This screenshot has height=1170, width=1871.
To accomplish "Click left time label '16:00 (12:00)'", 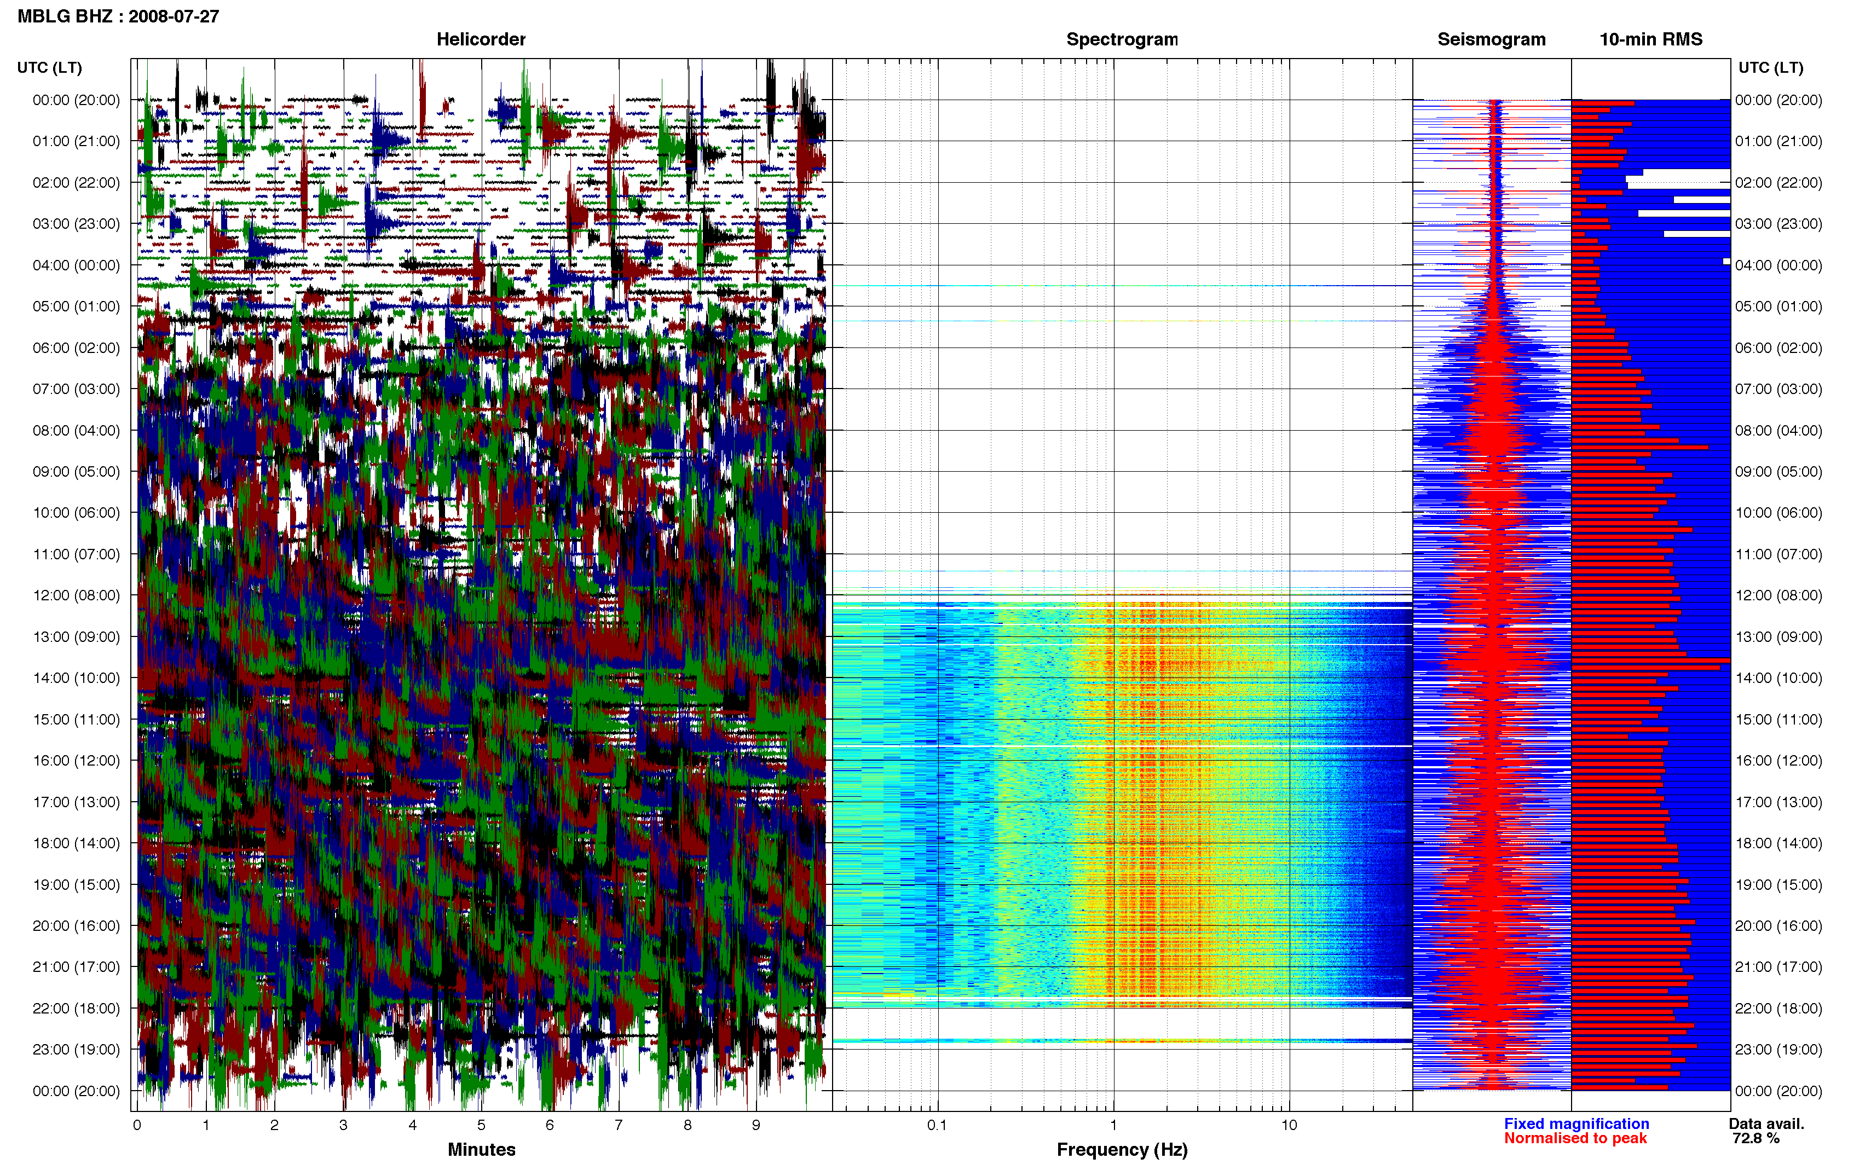I will (x=77, y=761).
